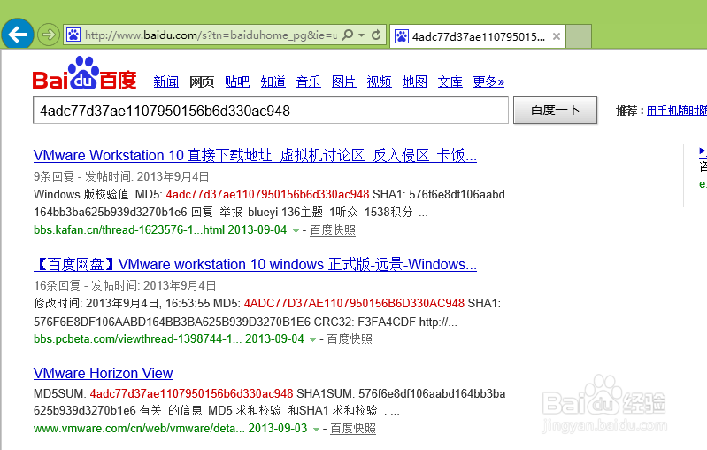This screenshot has width=707, height=450.
Task: Open VMware Workstation 10 直接下载地址 result
Action: click(x=255, y=156)
